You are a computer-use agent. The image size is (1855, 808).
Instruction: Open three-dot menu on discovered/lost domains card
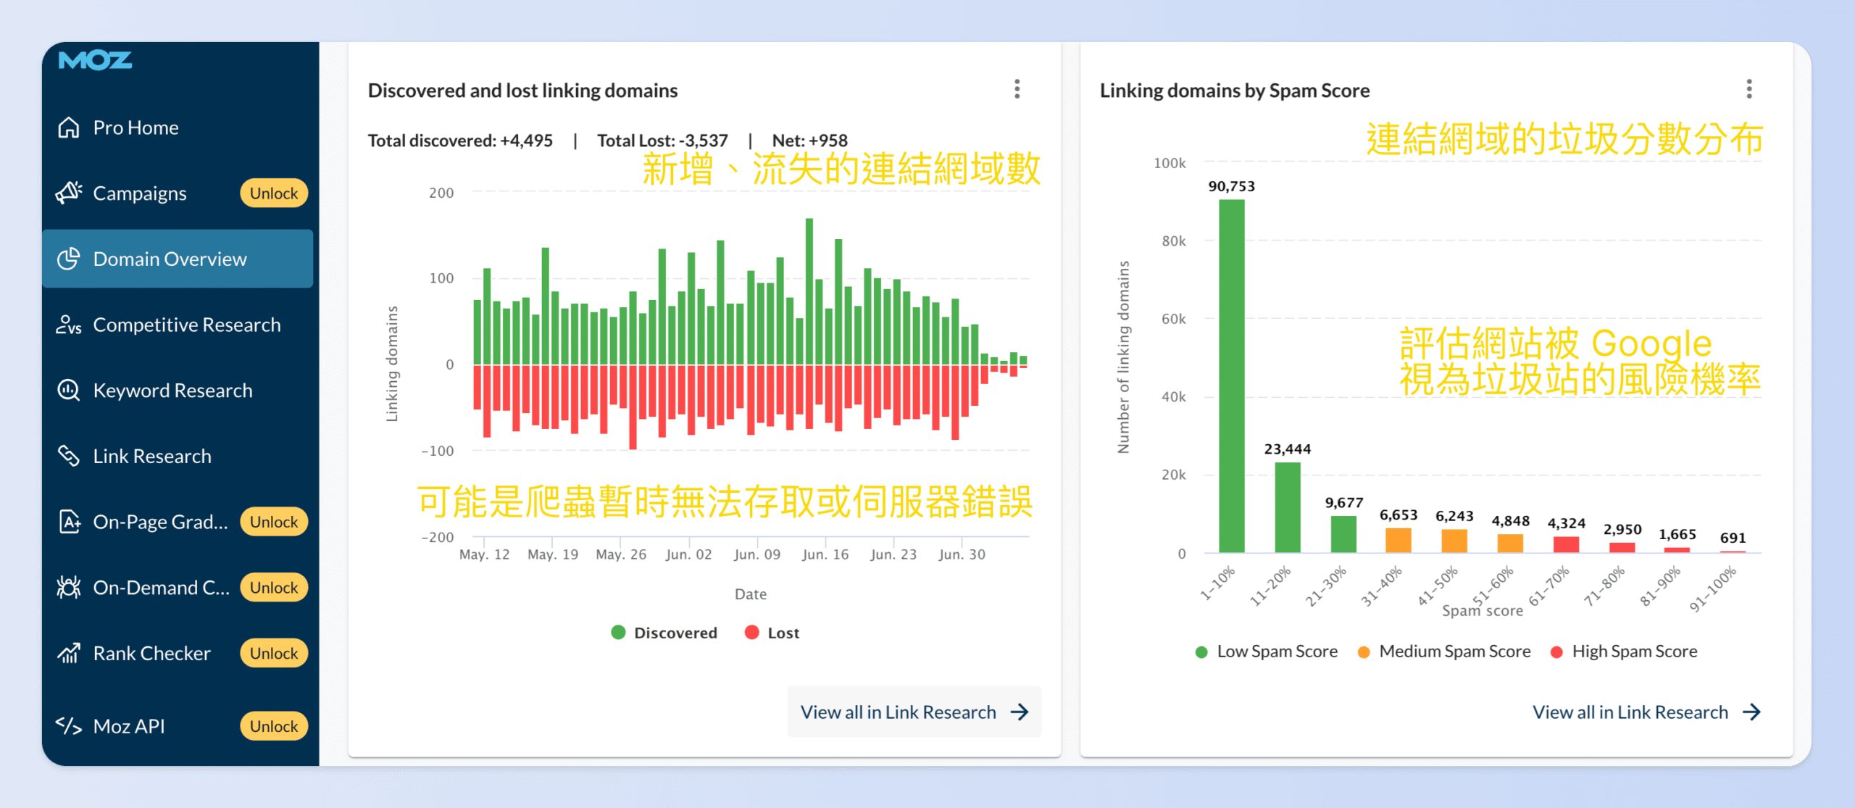(1017, 89)
